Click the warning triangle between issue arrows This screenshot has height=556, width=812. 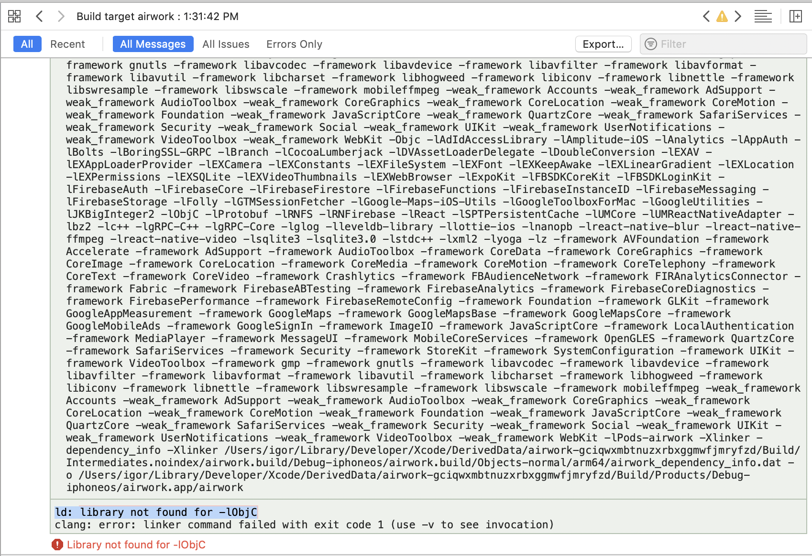tap(722, 16)
